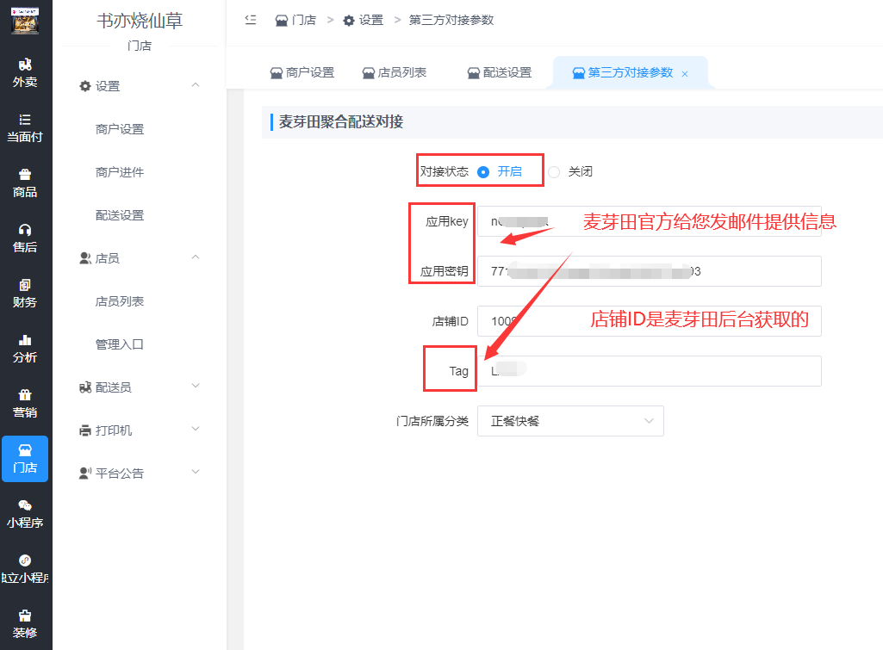
Task: Open 商户进件 in the side menu
Action: (120, 172)
